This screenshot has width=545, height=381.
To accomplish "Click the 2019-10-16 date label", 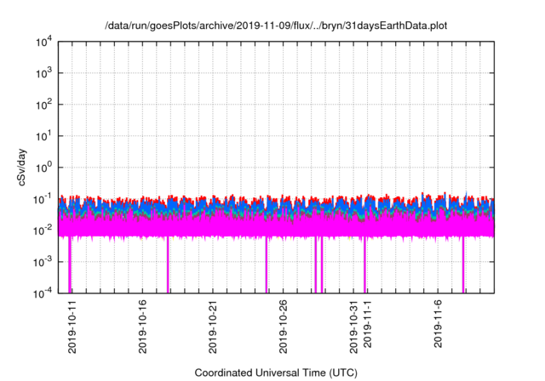I will click(x=142, y=327).
